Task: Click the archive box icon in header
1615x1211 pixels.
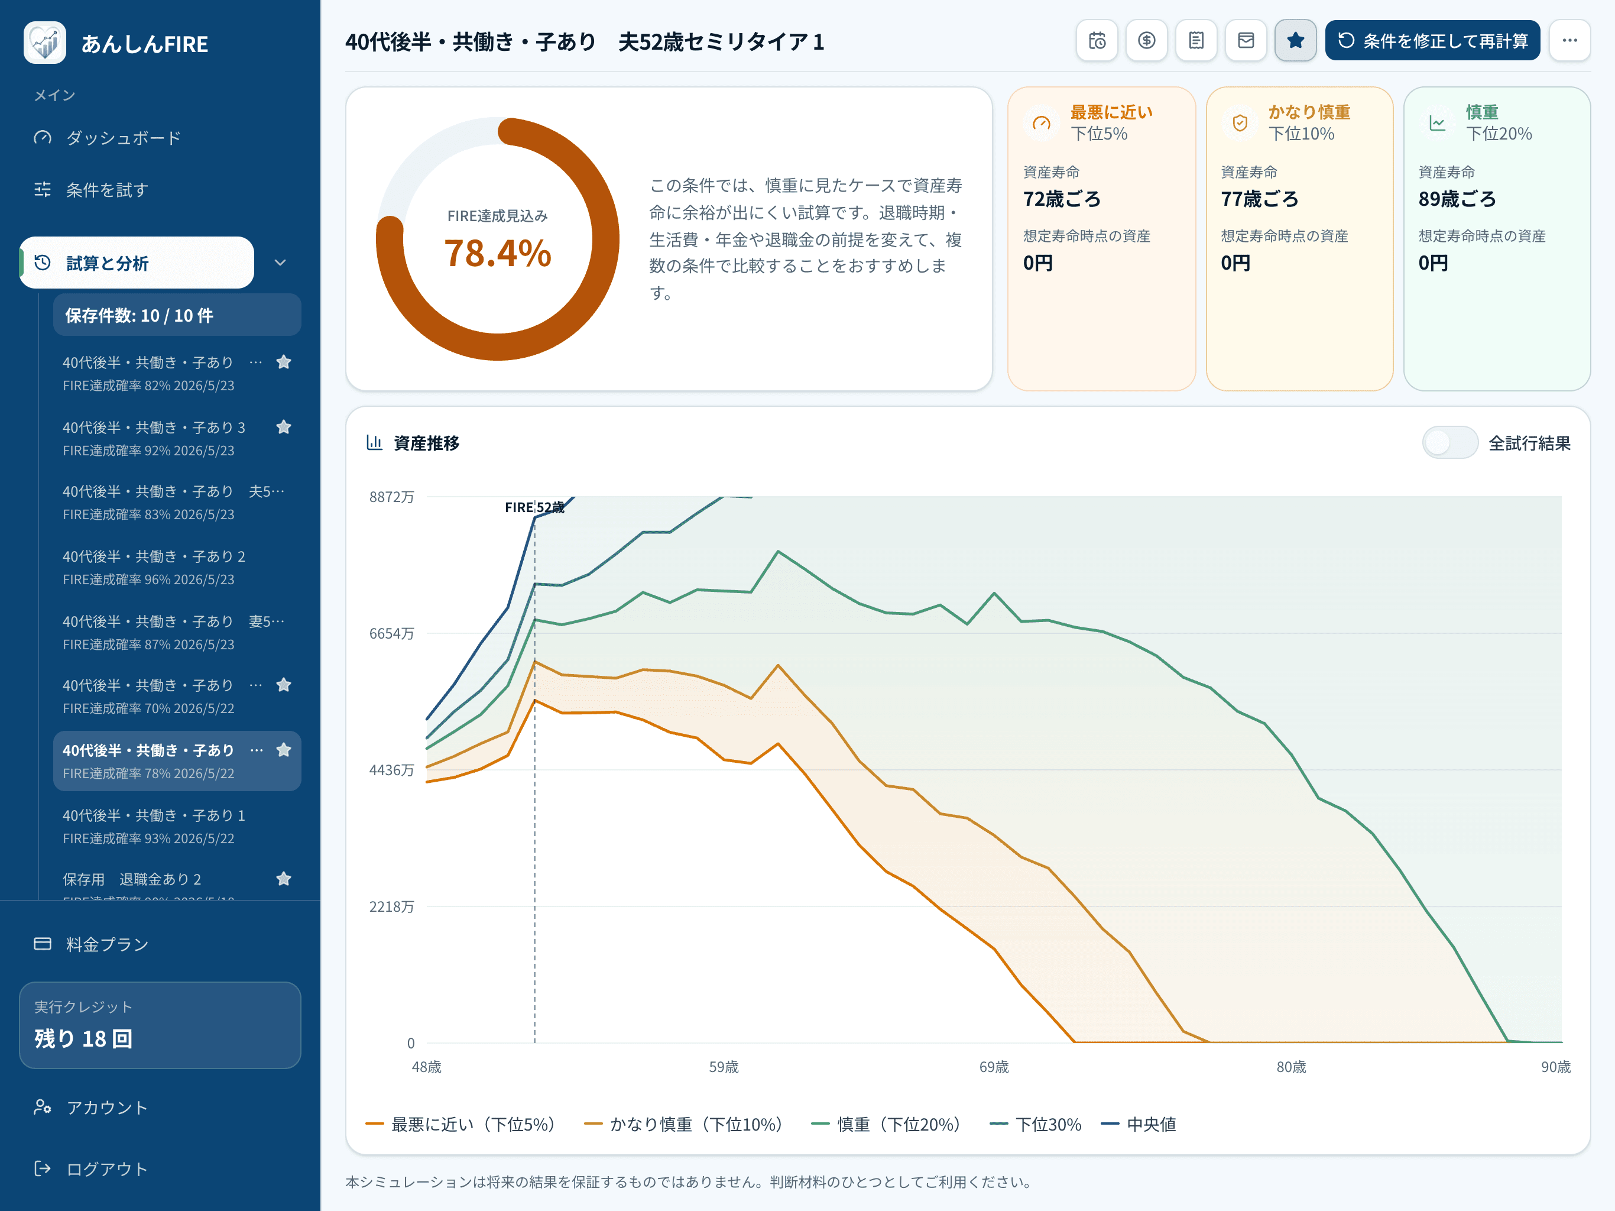Action: pyautogui.click(x=1246, y=40)
